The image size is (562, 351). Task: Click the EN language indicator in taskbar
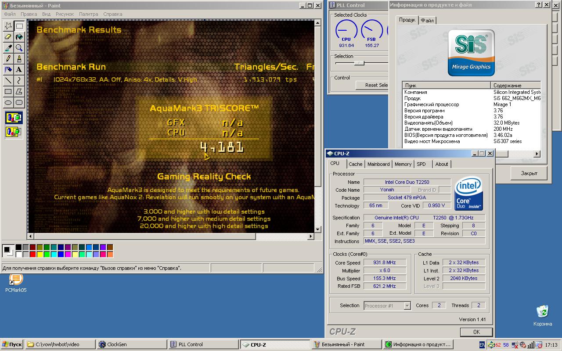482,345
